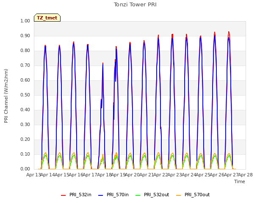Click the y-axis label PRI Channel (W/m2/nm)

(x=6, y=96)
